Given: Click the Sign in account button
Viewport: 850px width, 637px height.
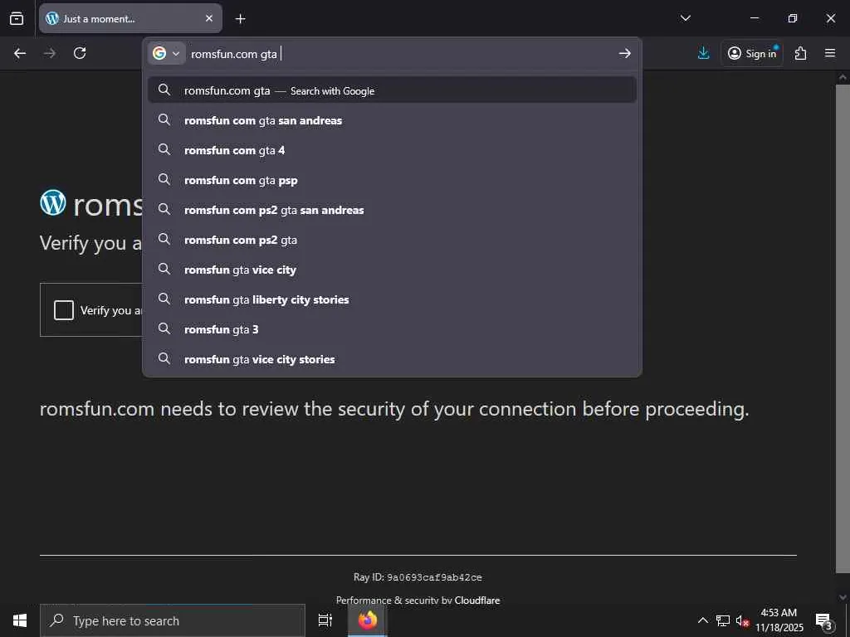Looking at the screenshot, I should click(x=752, y=53).
